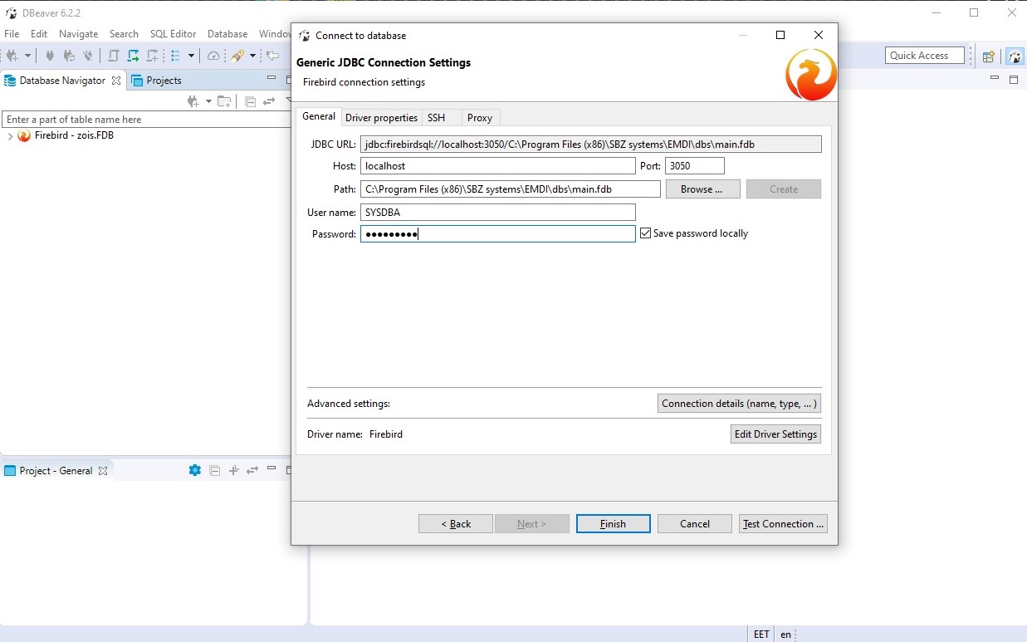Image resolution: width=1027 pixels, height=642 pixels.
Task: Open the dropdown arrow beside transaction mode icon
Action: tap(191, 56)
